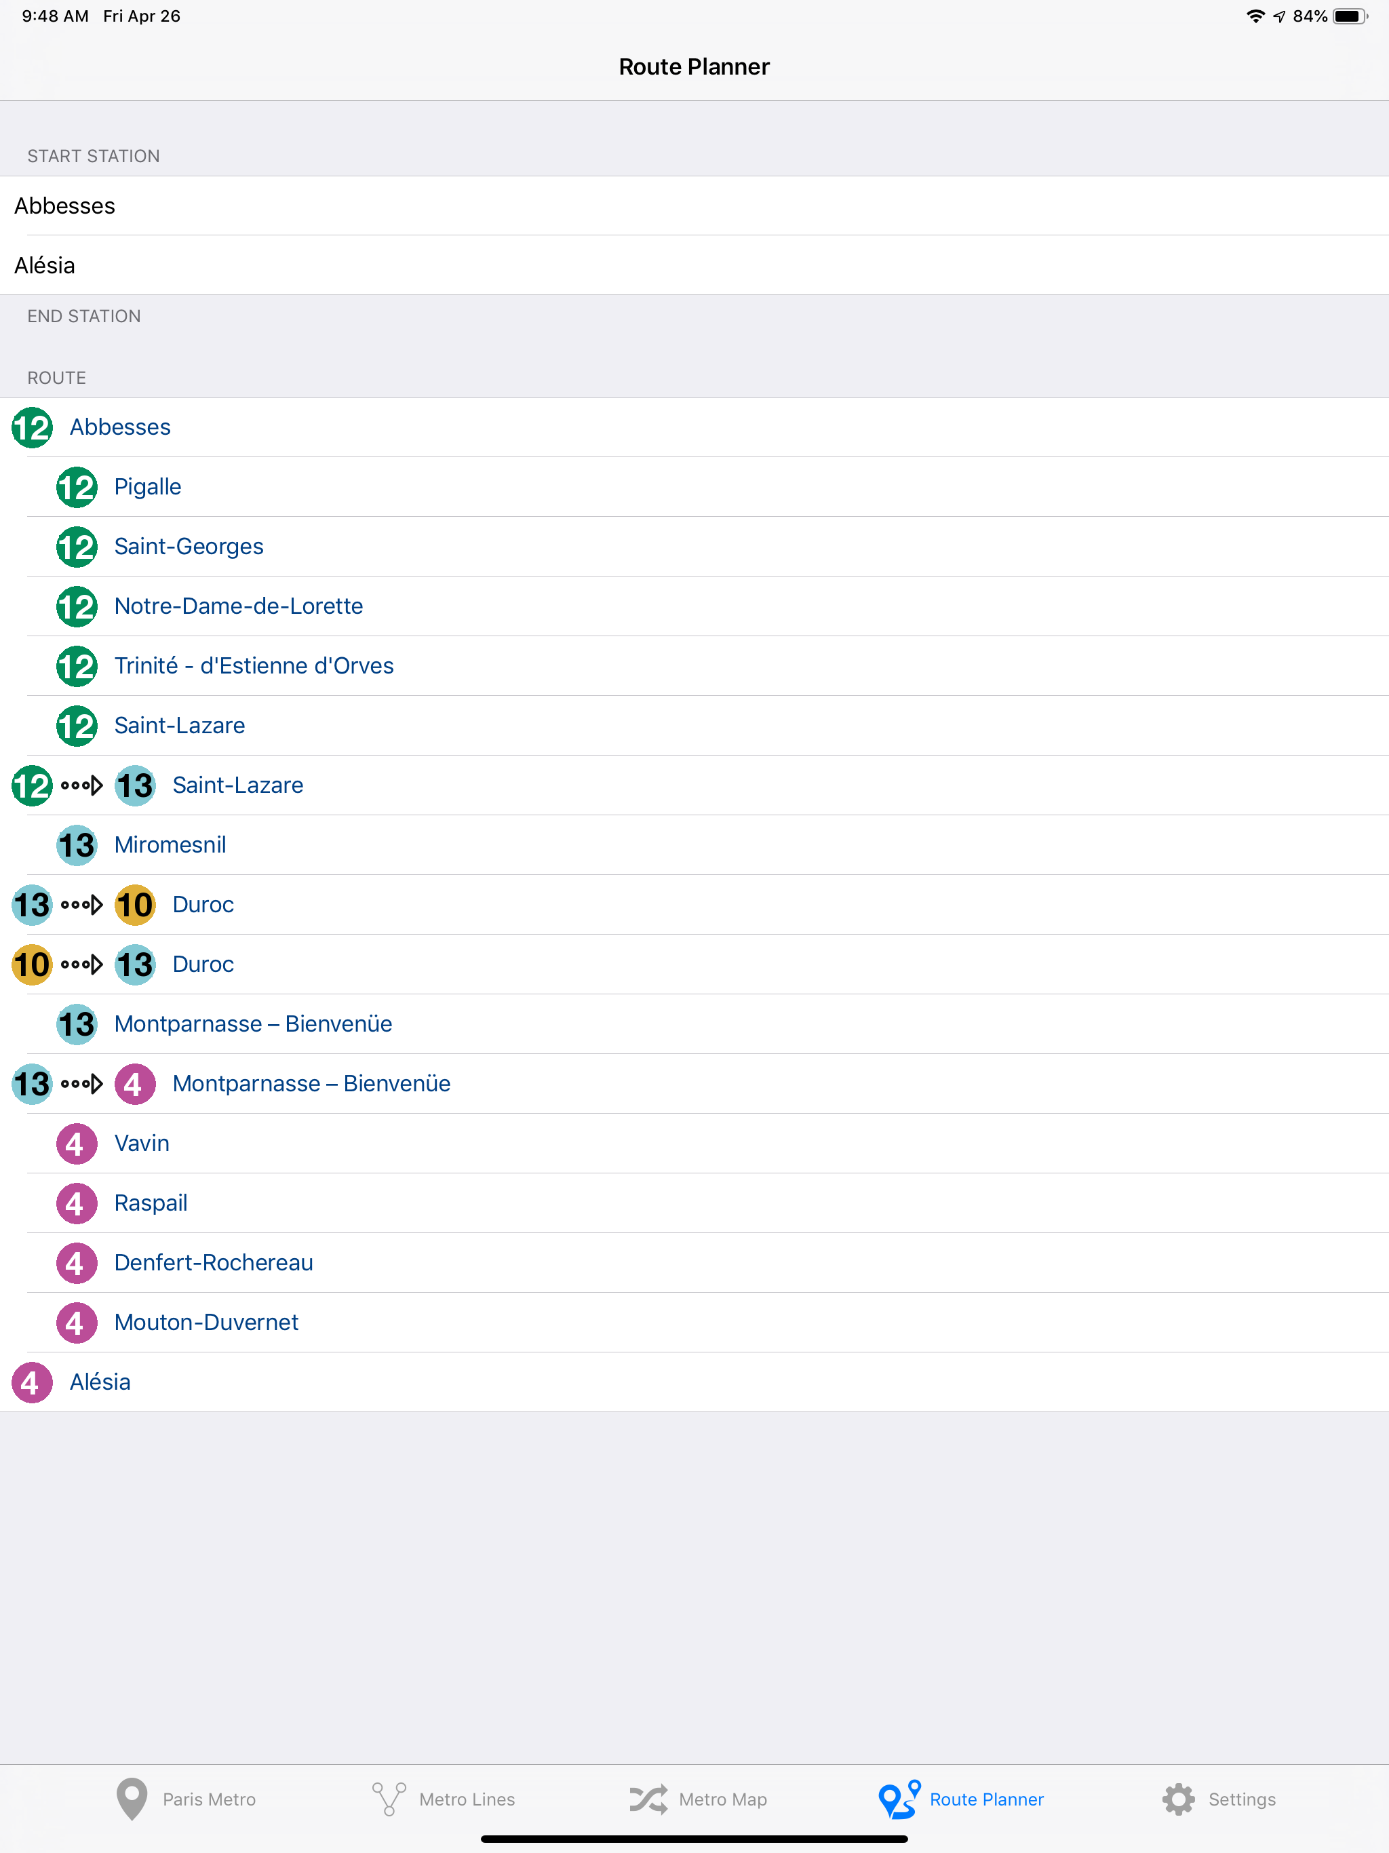This screenshot has width=1389, height=1853.
Task: Tap the Paris Metro map pin icon
Action: (132, 1799)
